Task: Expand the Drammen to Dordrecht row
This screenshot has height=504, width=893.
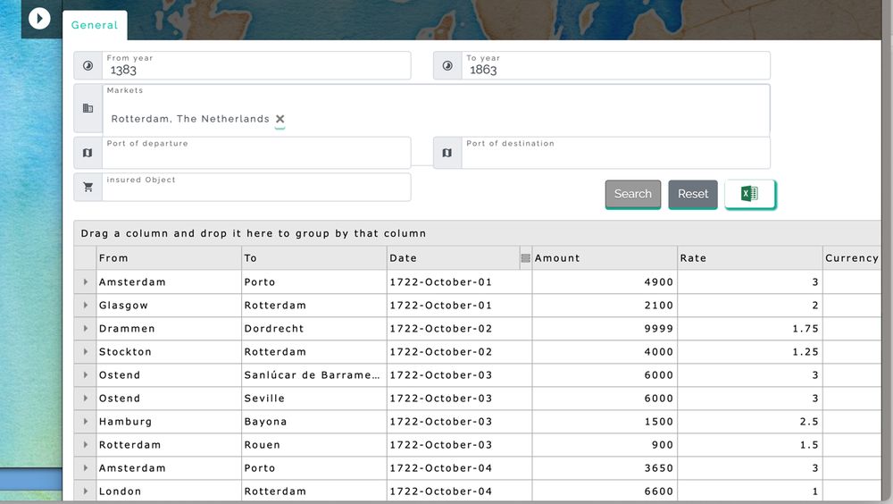Action: tap(86, 328)
